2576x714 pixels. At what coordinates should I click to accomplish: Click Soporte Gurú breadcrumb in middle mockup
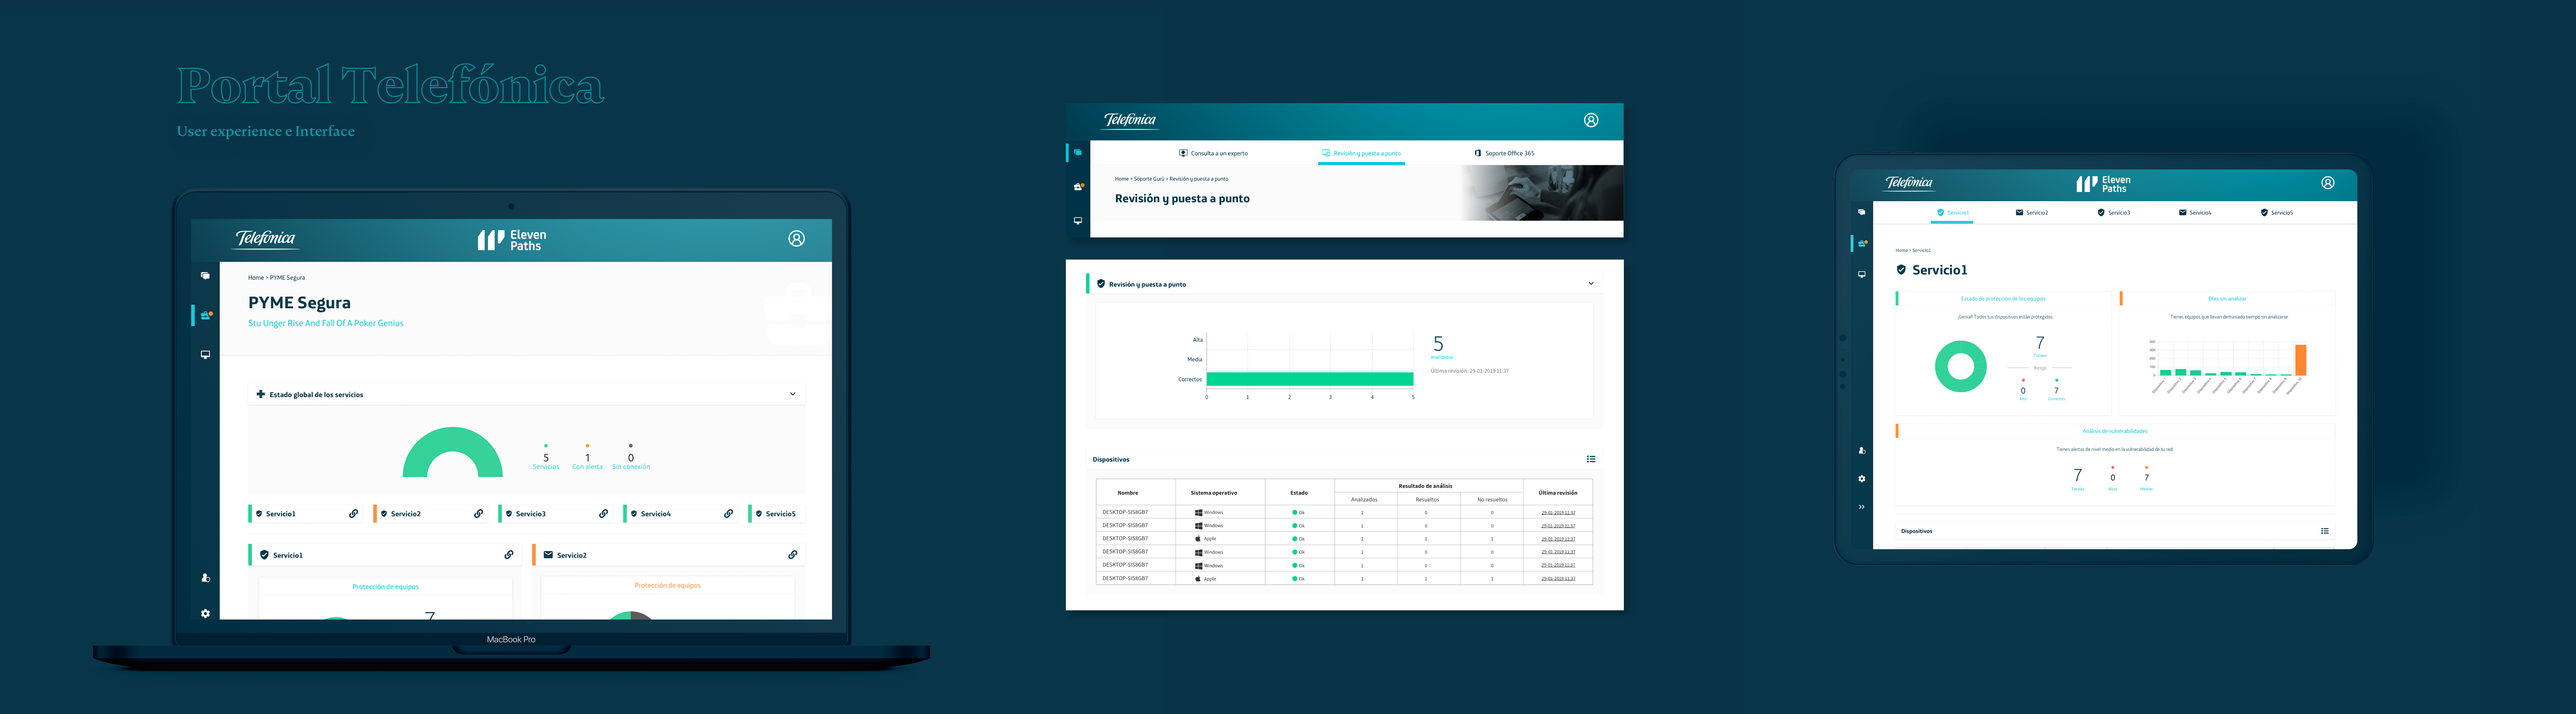click(1149, 179)
